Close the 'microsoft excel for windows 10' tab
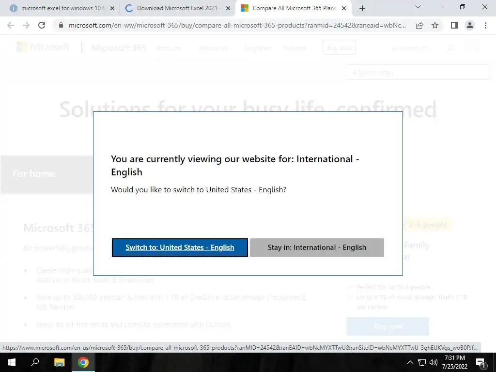The width and height of the screenshot is (496, 372). click(x=112, y=9)
